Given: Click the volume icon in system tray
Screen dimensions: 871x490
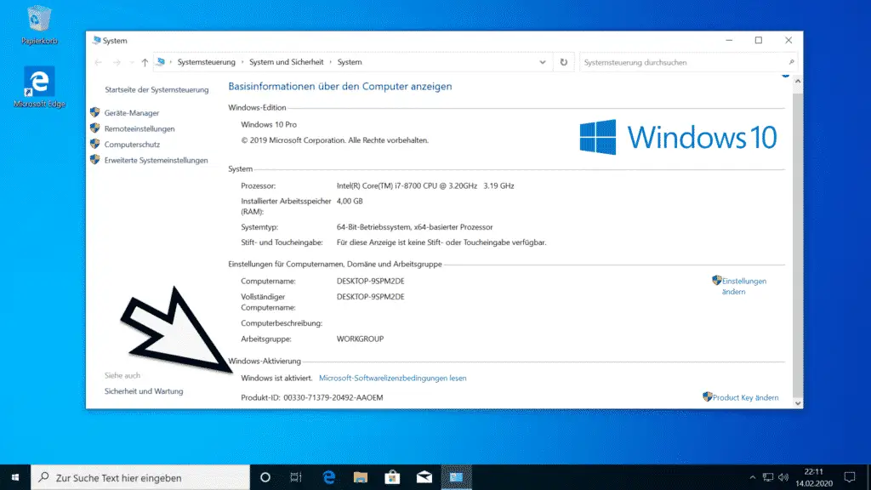Looking at the screenshot, I should pos(783,477).
